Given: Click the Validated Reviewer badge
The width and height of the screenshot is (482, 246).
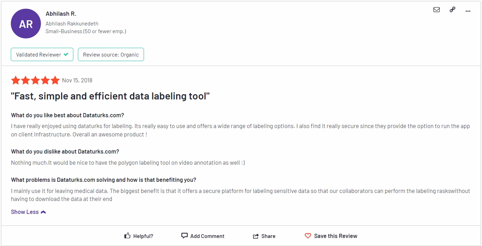Looking at the screenshot, I should [x=42, y=54].
